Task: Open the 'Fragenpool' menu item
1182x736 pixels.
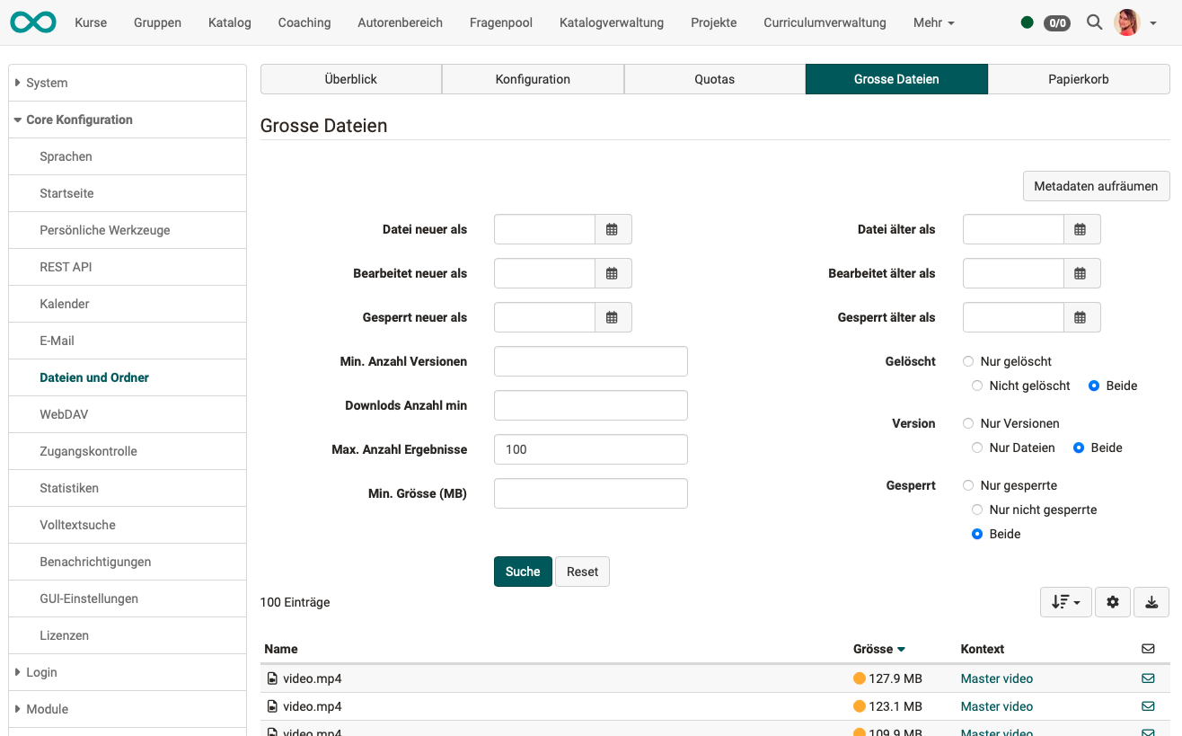Action: tap(500, 22)
